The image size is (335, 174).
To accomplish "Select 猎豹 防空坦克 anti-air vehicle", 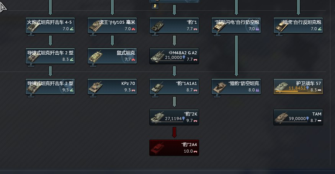I will [236, 86].
